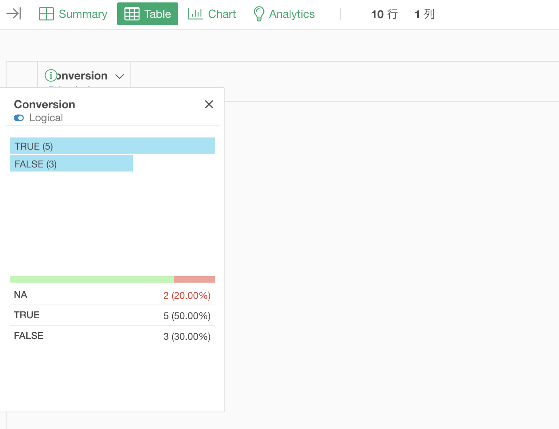Click the green valid-values bar segment
The height and width of the screenshot is (429, 559).
92,279
